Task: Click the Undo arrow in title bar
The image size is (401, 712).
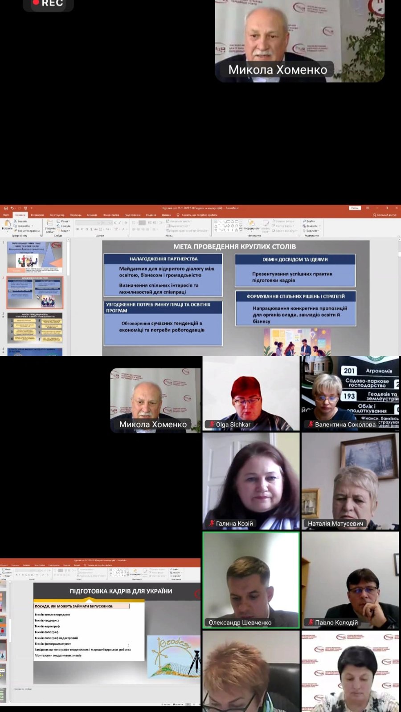Action: [x=12, y=208]
